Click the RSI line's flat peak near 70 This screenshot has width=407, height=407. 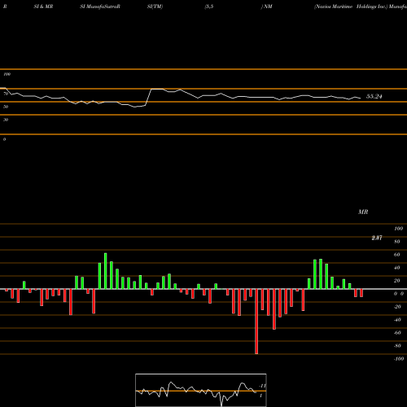click(157, 89)
